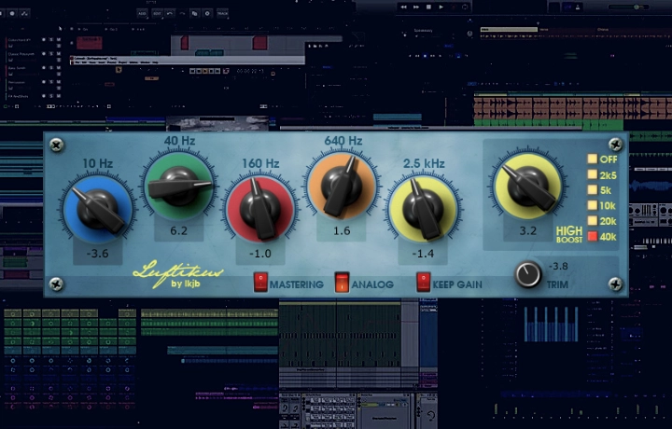Click the master volume slider in background
Image resolution: width=672 pixels, height=429 pixels.
[630, 7]
